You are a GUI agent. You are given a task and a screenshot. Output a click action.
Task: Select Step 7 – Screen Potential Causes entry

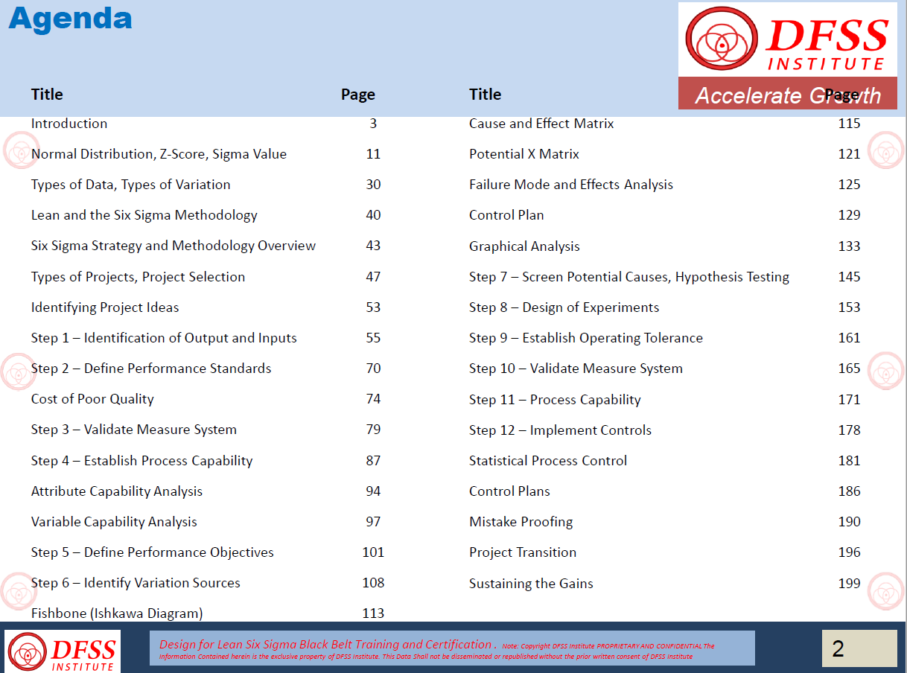click(629, 277)
